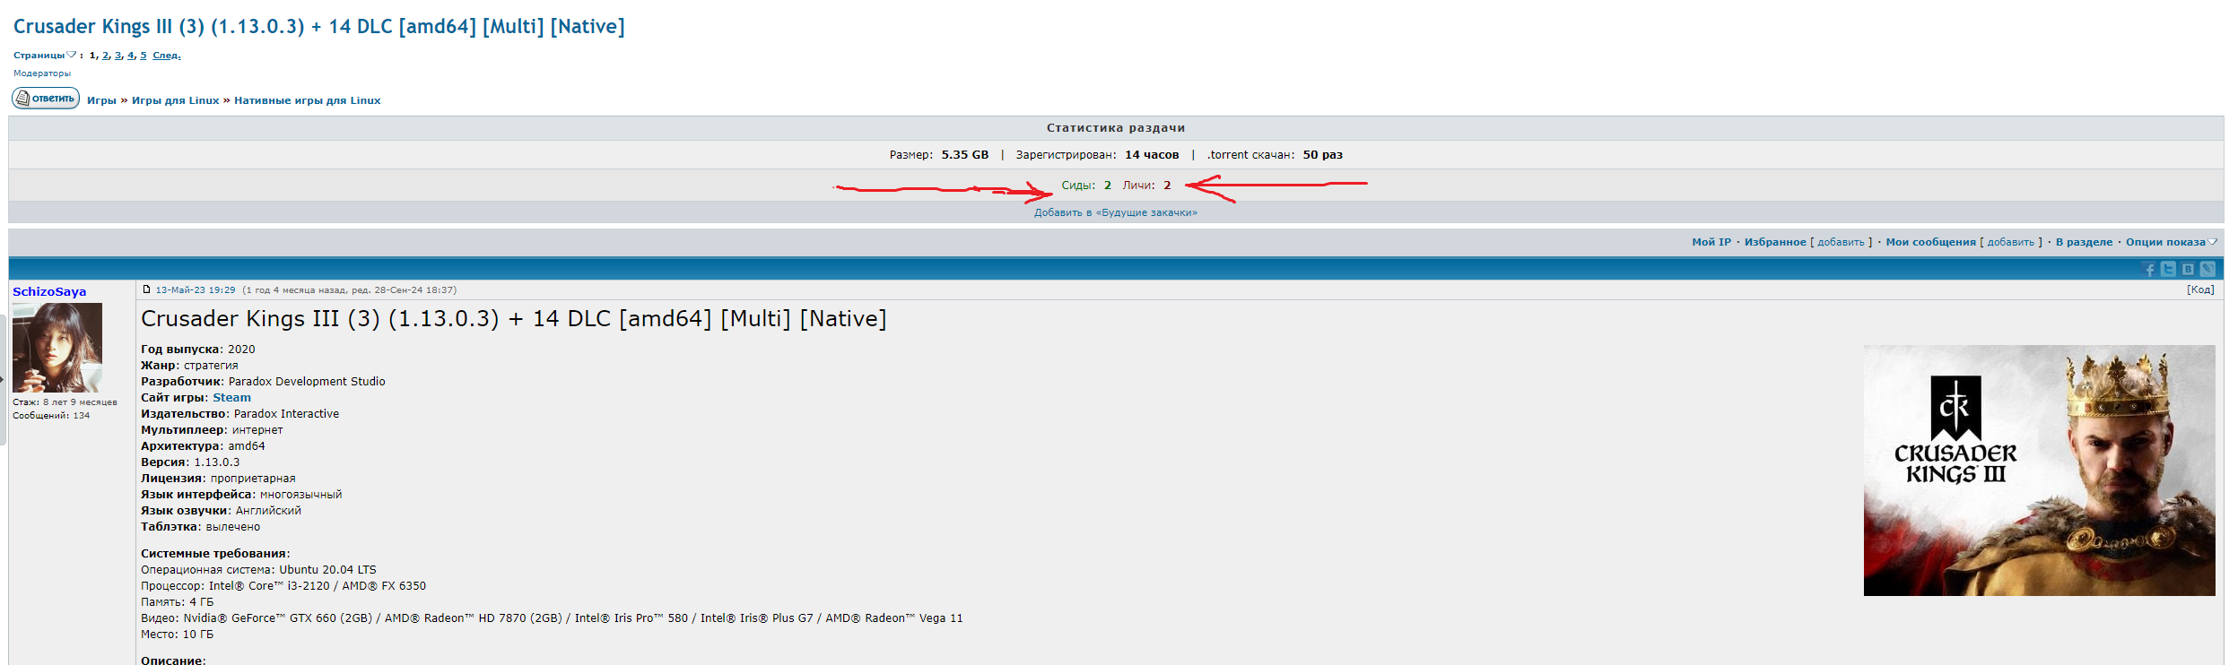Open the Steam game site link

click(231, 398)
